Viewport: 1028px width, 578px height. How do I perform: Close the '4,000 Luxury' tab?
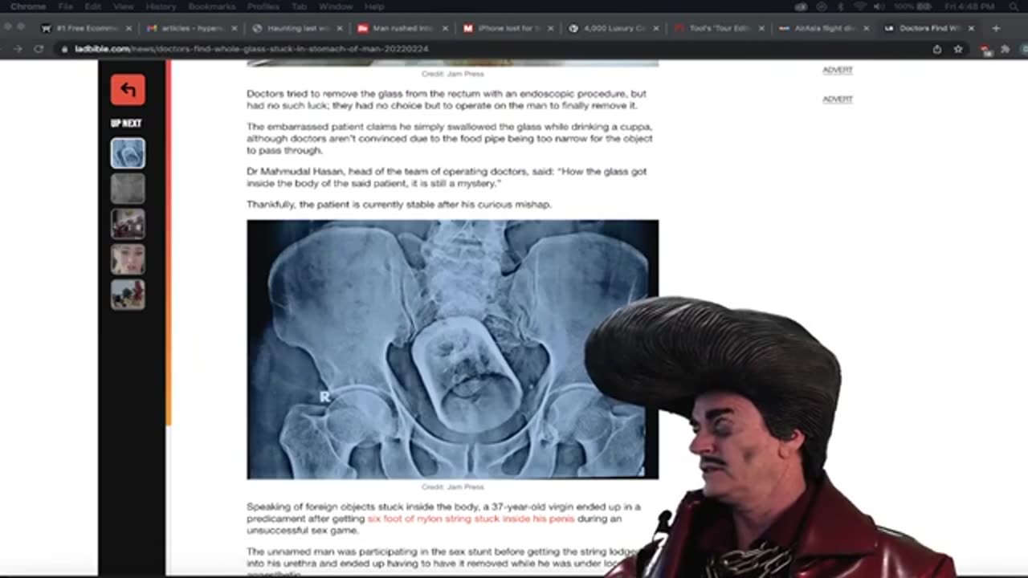click(655, 28)
